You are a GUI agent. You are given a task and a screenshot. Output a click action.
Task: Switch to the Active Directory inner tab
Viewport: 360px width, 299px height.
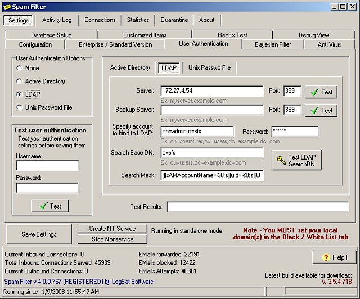tap(130, 67)
